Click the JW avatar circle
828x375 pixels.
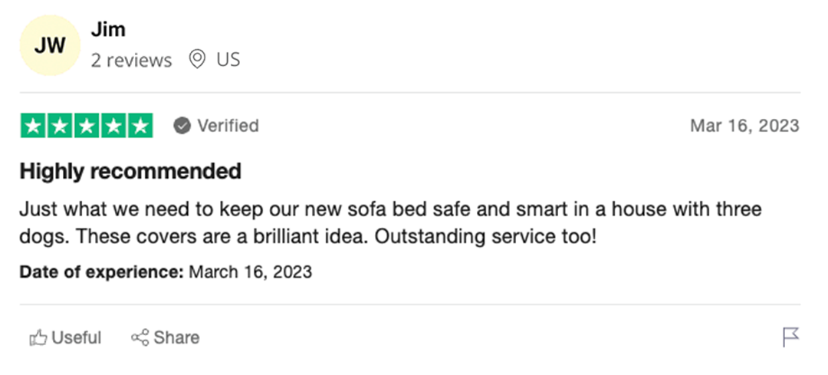tap(49, 45)
